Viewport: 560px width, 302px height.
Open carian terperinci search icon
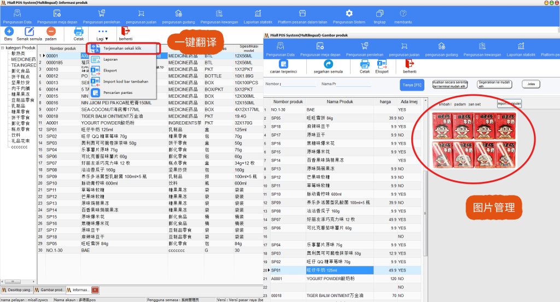[283, 64]
